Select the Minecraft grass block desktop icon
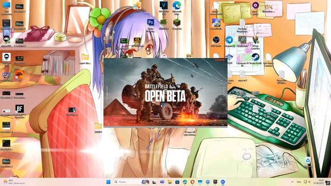 tap(177, 22)
